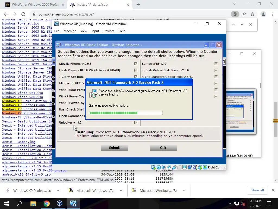Viewport: 278px width, 209px height.
Task: Click the CPU virtualization indicator in VirtualBox
Action: click(195, 167)
